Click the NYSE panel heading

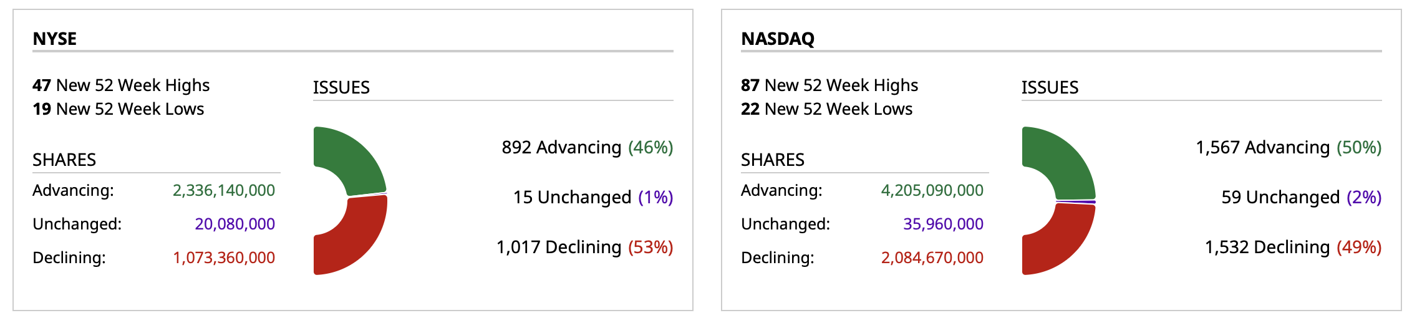click(x=55, y=39)
